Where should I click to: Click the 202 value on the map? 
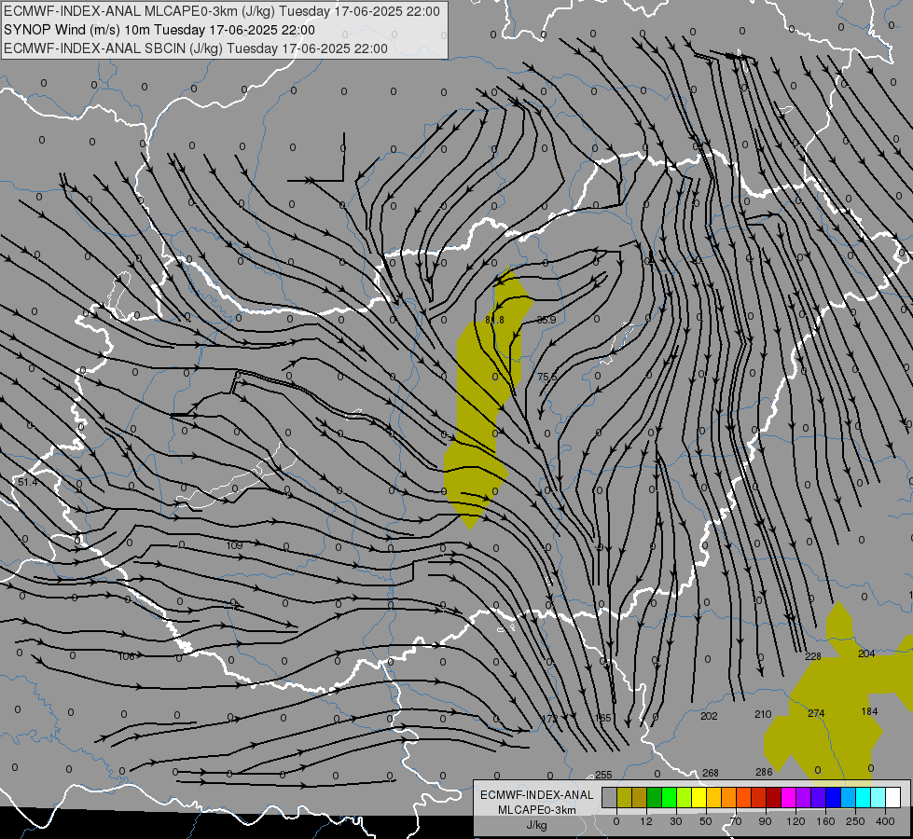pos(709,716)
